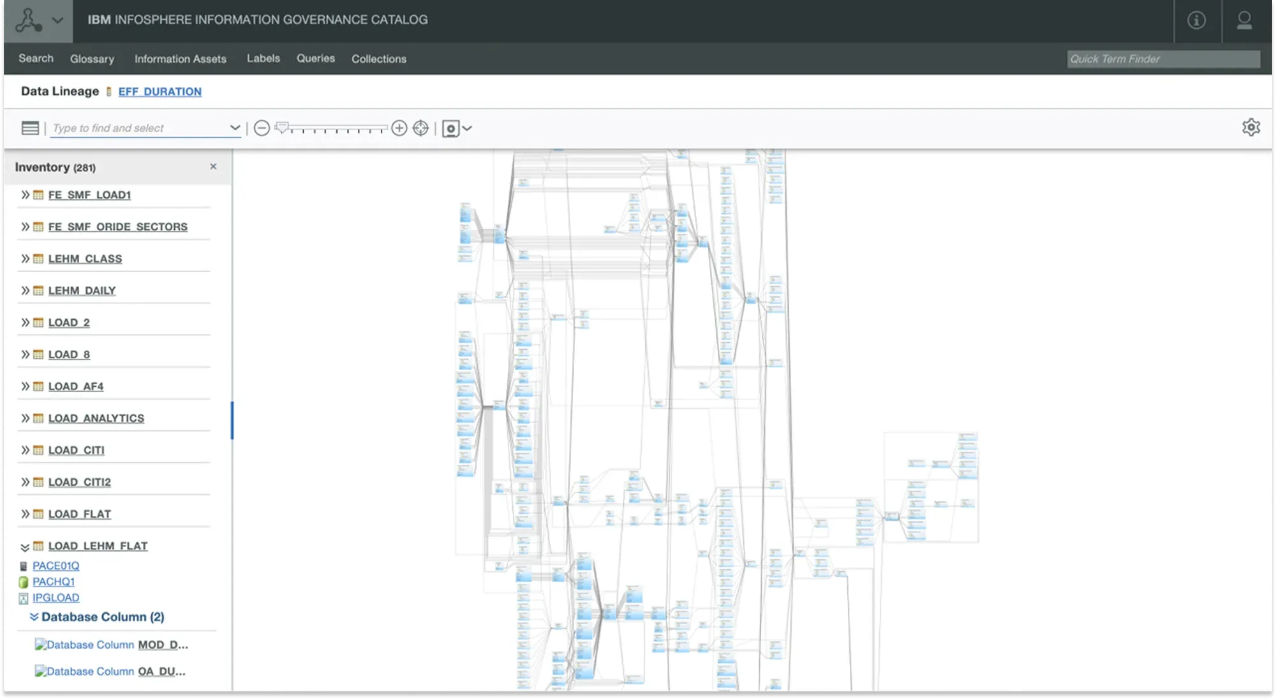Open the find and select dropdown arrow

pyautogui.click(x=235, y=128)
